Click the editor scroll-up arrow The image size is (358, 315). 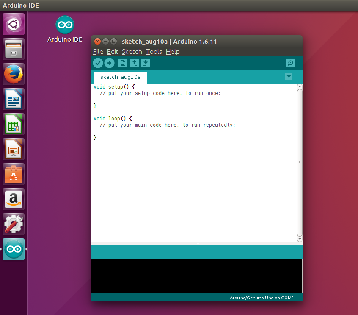[300, 87]
